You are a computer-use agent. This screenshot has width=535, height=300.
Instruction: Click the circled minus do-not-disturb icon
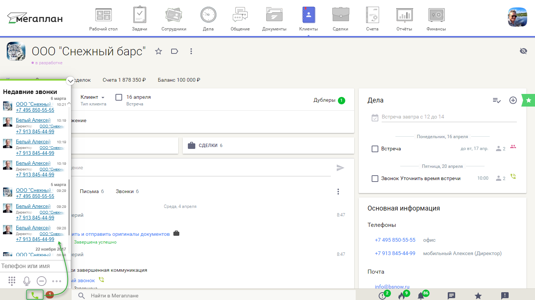click(x=42, y=281)
